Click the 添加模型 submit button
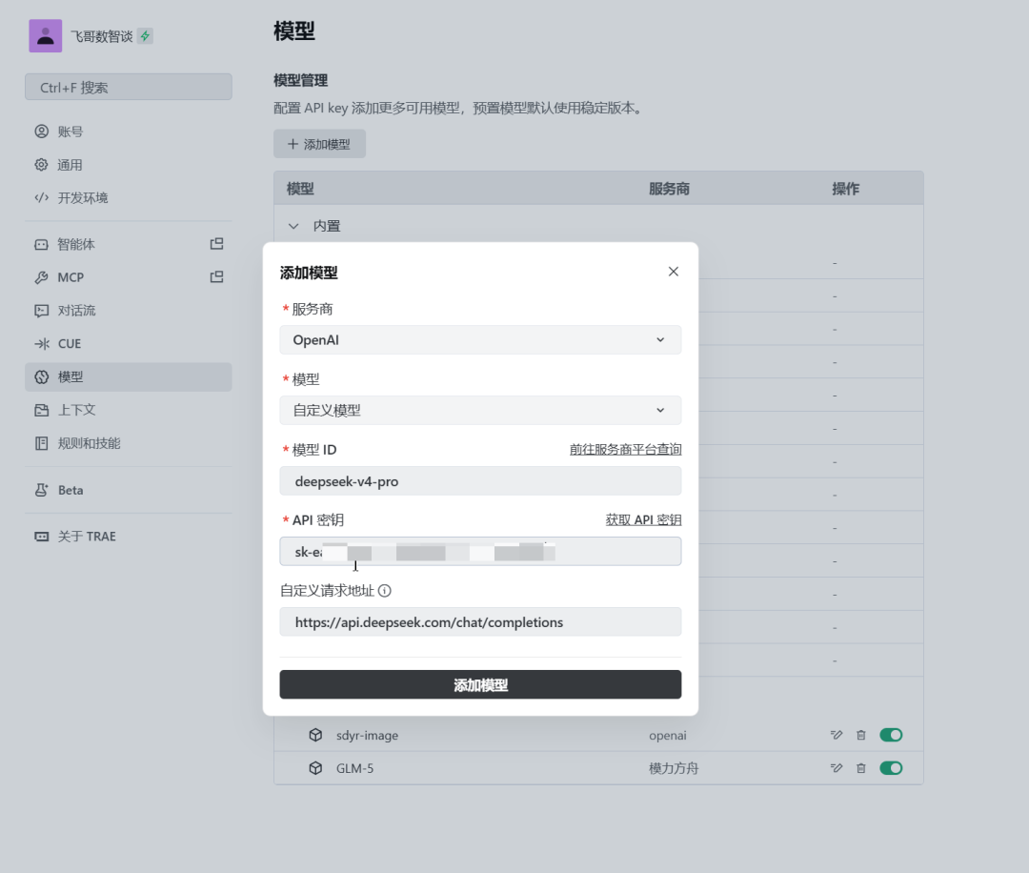 479,684
